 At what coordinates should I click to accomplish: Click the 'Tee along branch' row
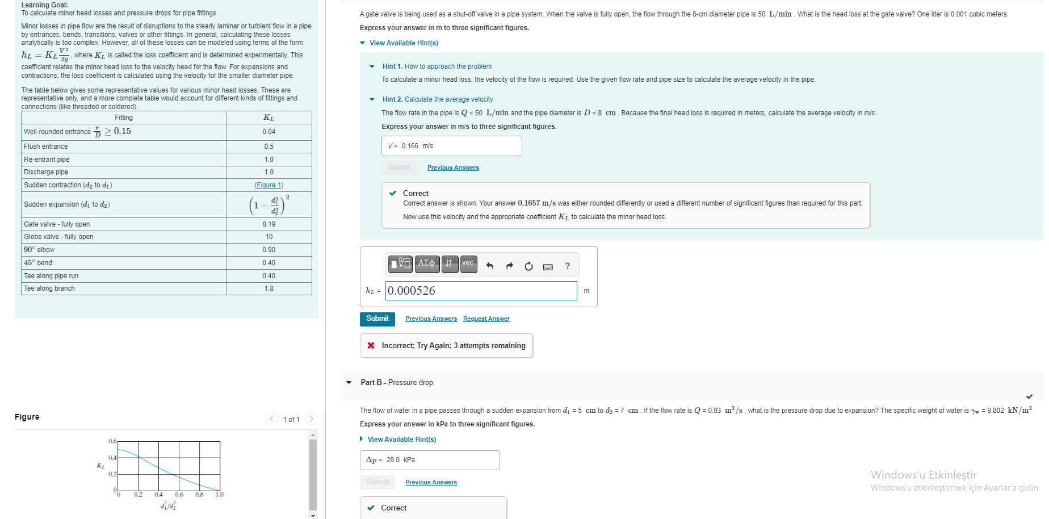166,288
